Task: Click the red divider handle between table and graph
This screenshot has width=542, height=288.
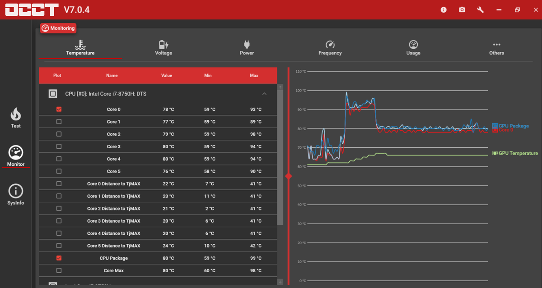Action: 289,176
